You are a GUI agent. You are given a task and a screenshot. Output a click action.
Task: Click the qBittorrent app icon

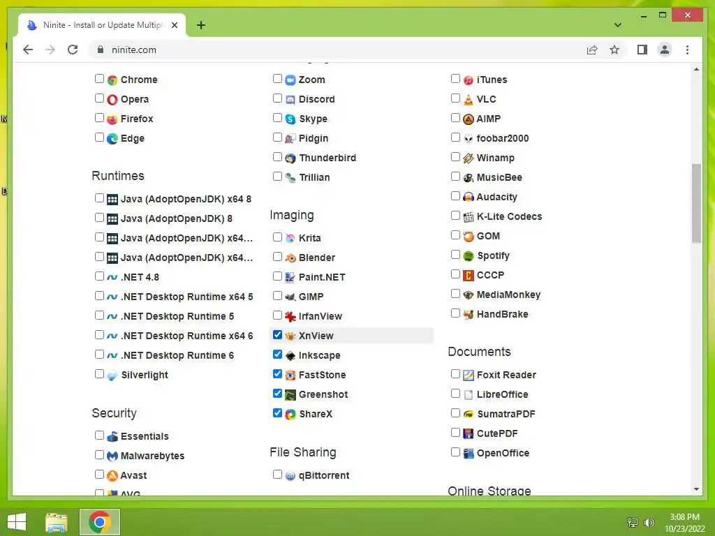(290, 476)
